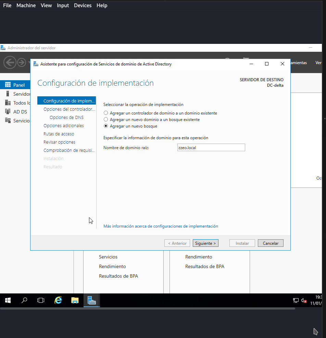Click the taskbar clock showing 11/01
The width and height of the screenshot is (326, 338).
point(316,300)
